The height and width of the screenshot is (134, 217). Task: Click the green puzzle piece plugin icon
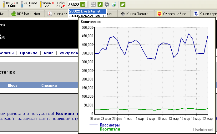(123, 4)
